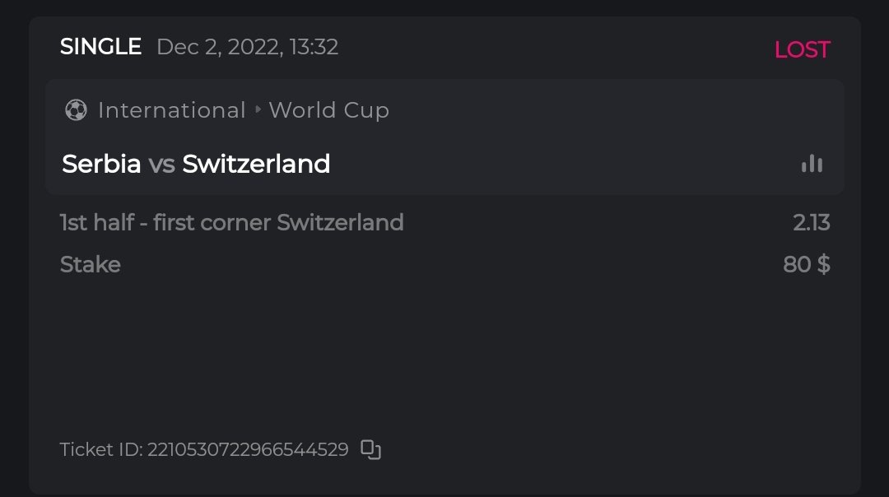Click the 80 $ stake amount
Image resolution: width=889 pixels, height=497 pixels.
tap(807, 265)
